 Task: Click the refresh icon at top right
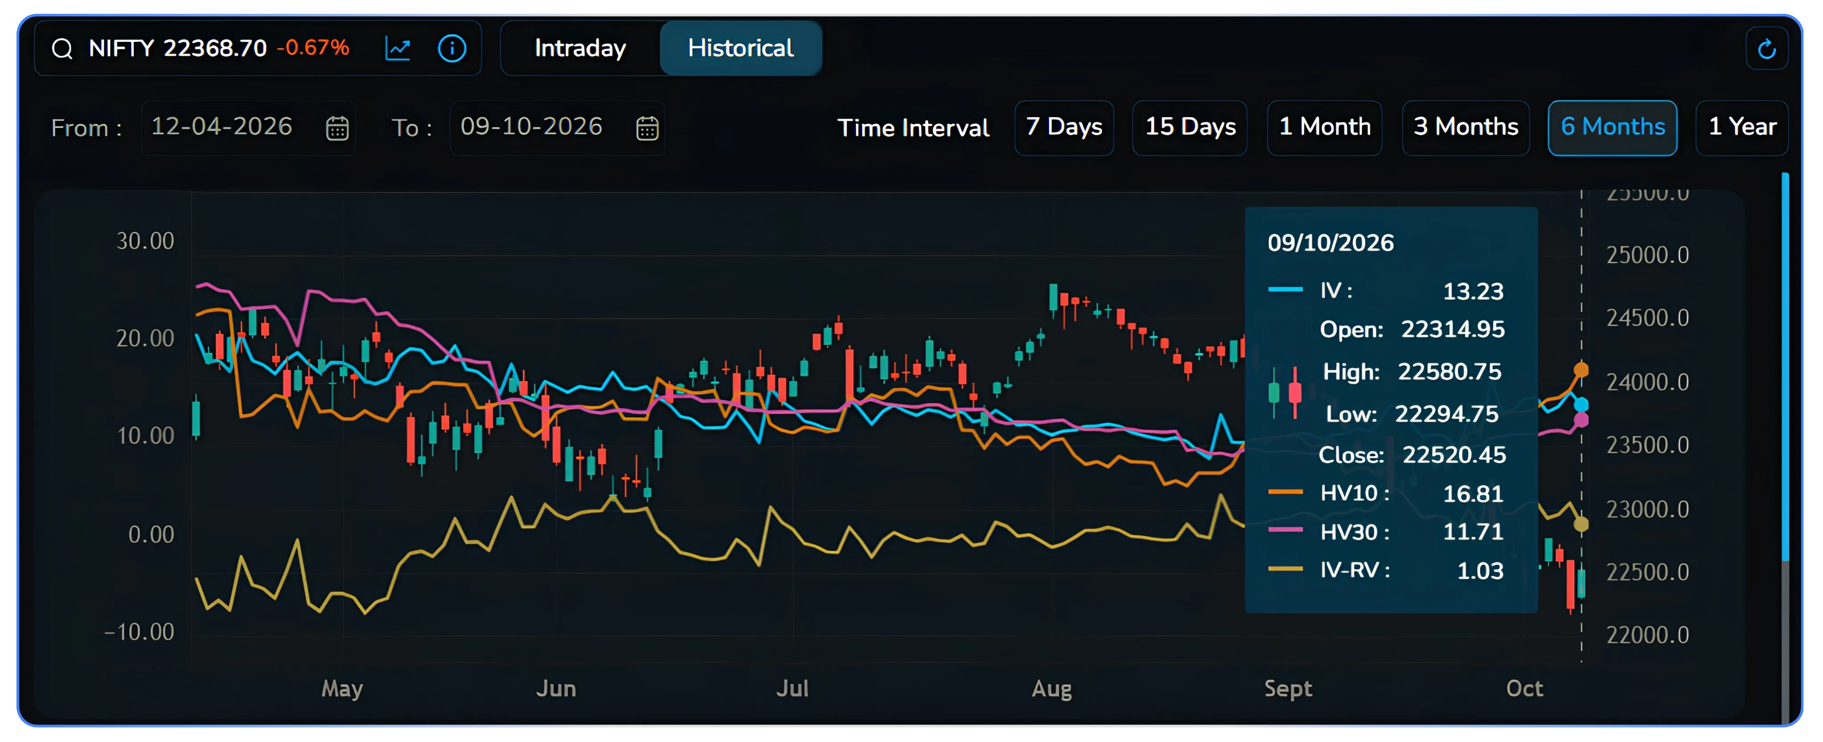[x=1766, y=49]
